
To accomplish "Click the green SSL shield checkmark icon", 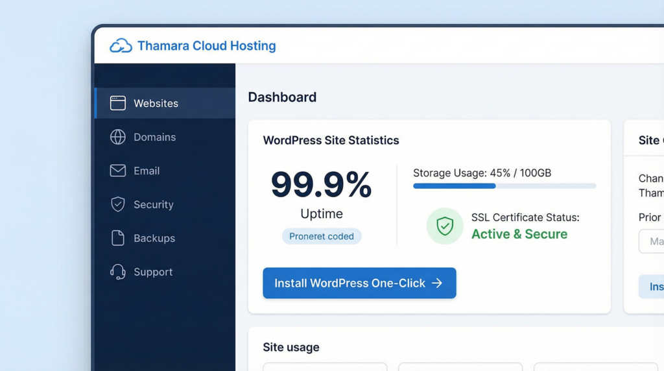I will (445, 226).
